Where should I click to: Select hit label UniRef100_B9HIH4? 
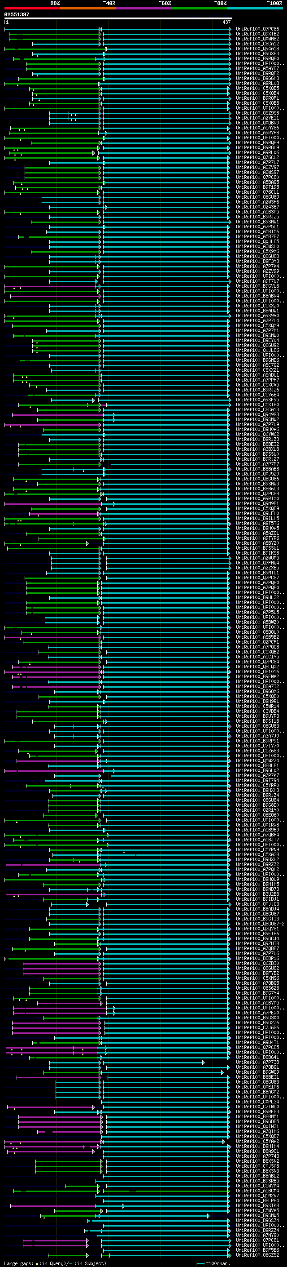click(x=257, y=1146)
